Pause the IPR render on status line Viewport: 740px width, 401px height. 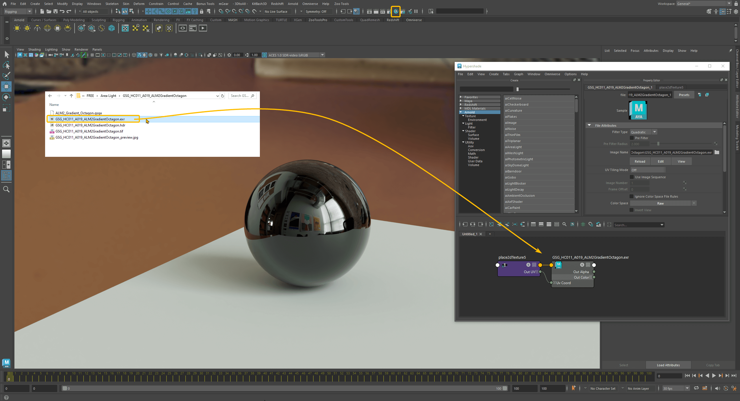[x=416, y=12]
